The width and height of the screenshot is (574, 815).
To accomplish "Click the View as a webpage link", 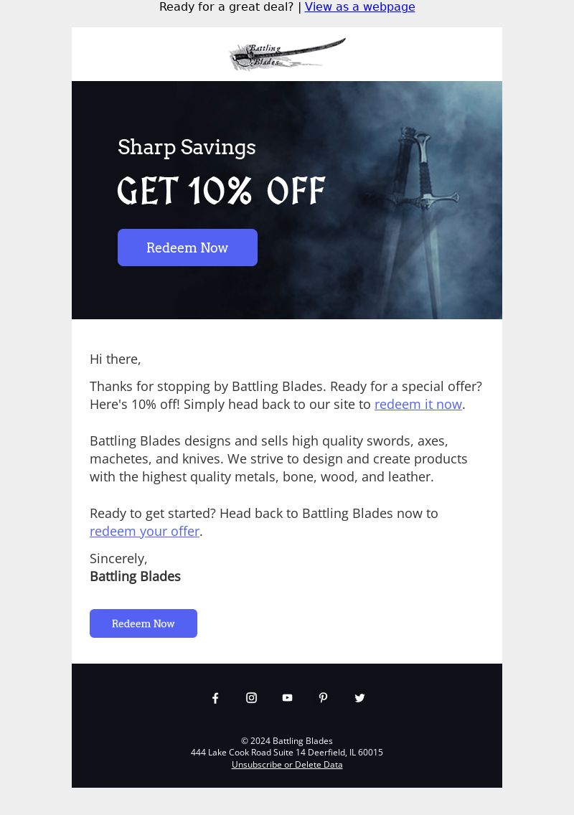I will click(359, 6).
